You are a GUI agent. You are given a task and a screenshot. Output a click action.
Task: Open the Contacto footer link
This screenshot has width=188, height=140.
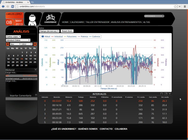106,129
